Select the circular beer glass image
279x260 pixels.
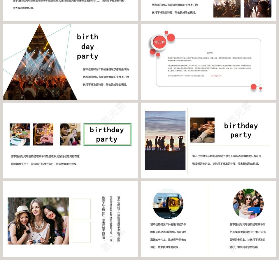pyautogui.click(x=168, y=204)
